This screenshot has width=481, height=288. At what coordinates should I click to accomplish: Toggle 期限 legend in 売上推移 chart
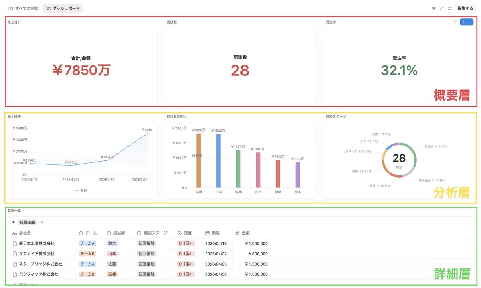coord(81,191)
